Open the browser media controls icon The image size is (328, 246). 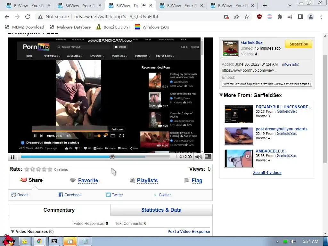[290, 17]
